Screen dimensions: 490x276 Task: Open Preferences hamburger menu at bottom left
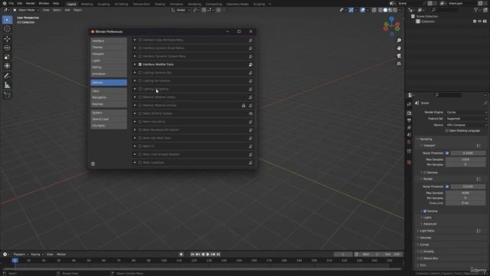coord(93,163)
